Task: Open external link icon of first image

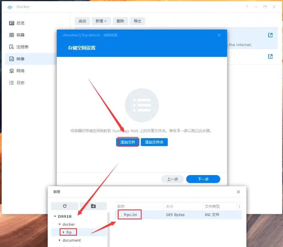Action: (x=270, y=35)
